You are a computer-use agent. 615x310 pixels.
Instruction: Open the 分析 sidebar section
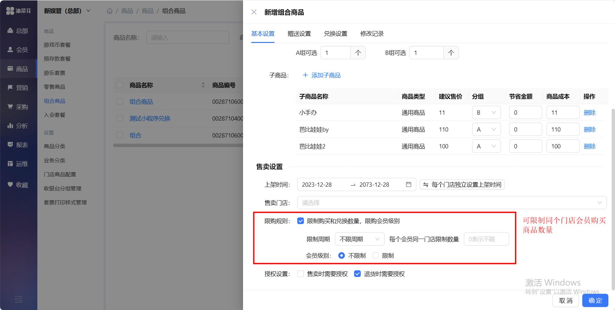(x=18, y=126)
